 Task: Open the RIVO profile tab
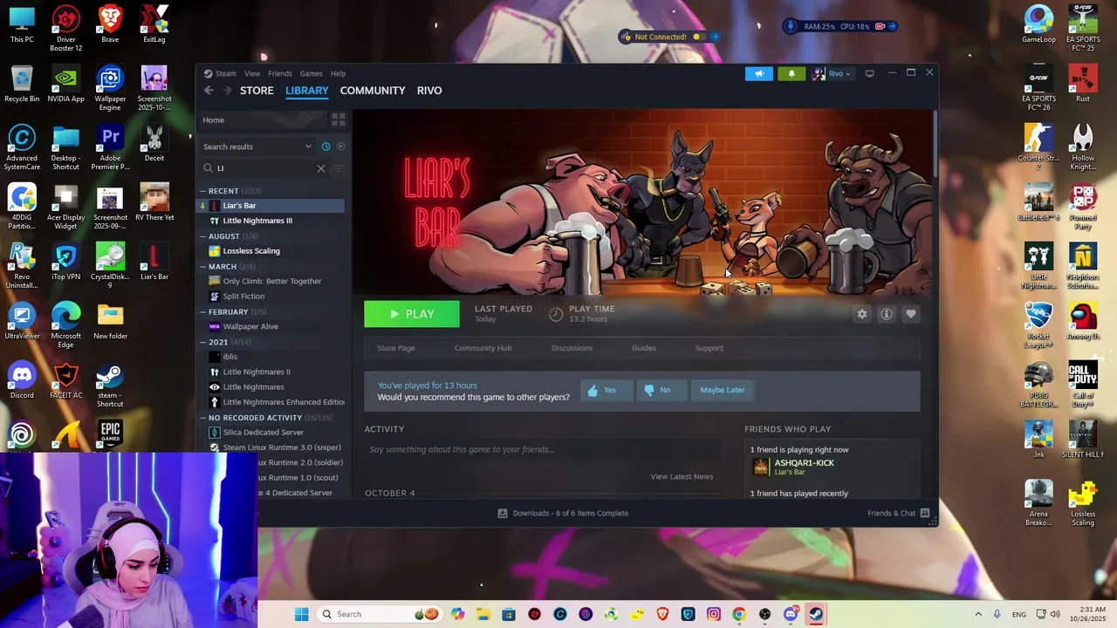(x=429, y=91)
